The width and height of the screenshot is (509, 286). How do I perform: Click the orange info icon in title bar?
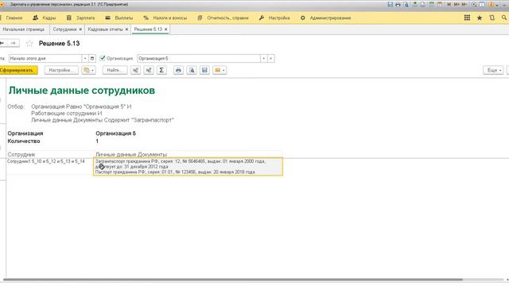[491, 5]
